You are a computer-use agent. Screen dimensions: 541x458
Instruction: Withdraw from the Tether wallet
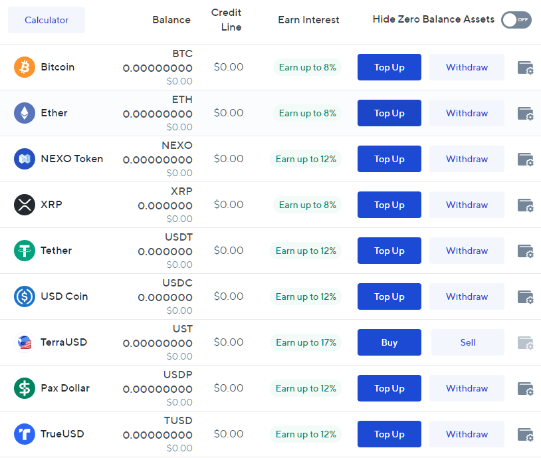pos(467,251)
